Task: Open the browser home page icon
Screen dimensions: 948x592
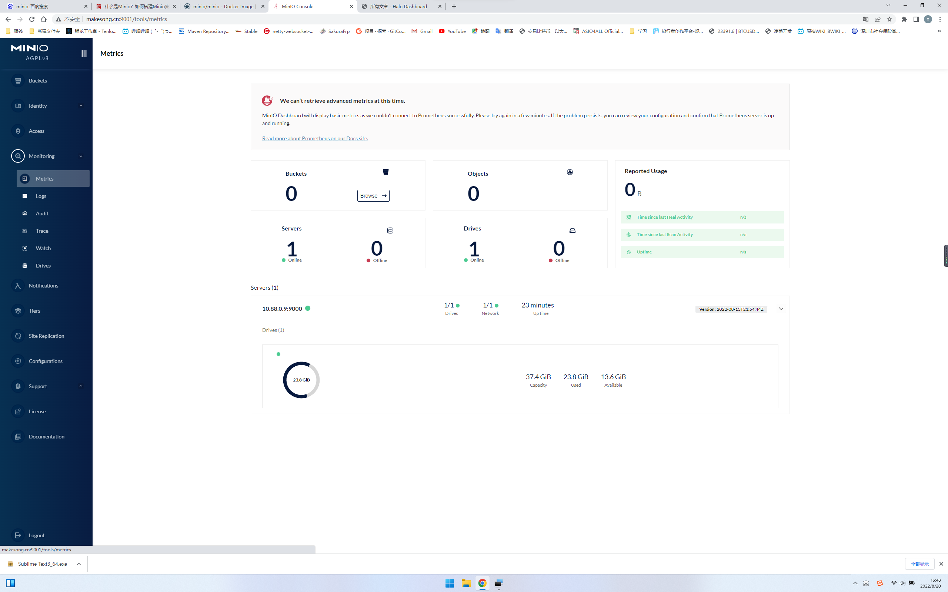Action: 43,19
